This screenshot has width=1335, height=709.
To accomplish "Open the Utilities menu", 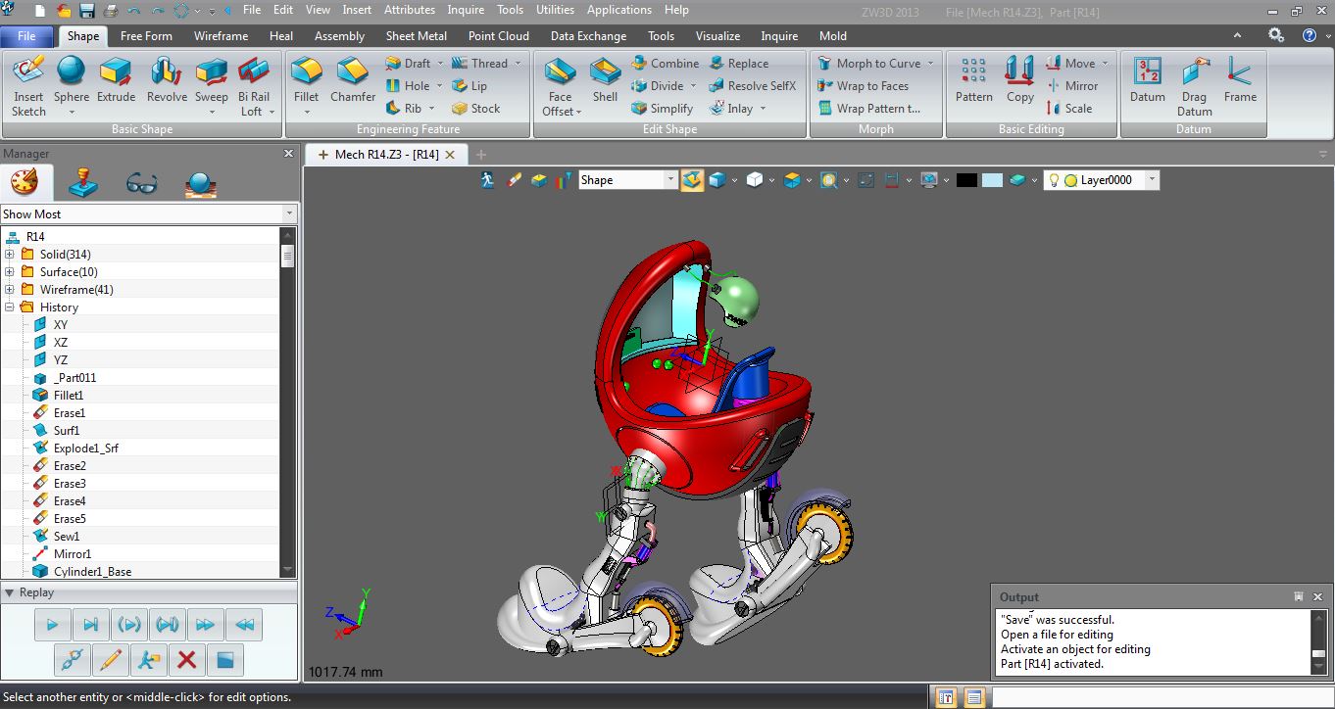I will (555, 10).
